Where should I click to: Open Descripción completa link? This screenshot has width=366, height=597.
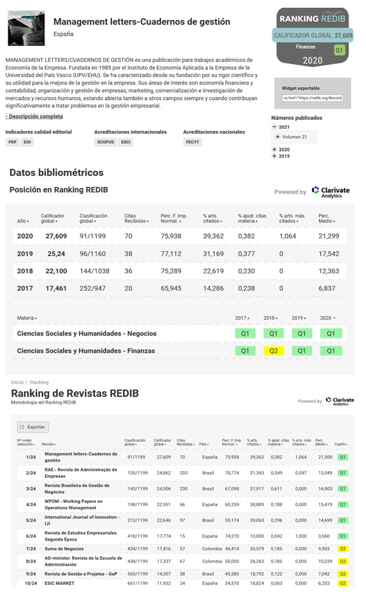click(34, 117)
